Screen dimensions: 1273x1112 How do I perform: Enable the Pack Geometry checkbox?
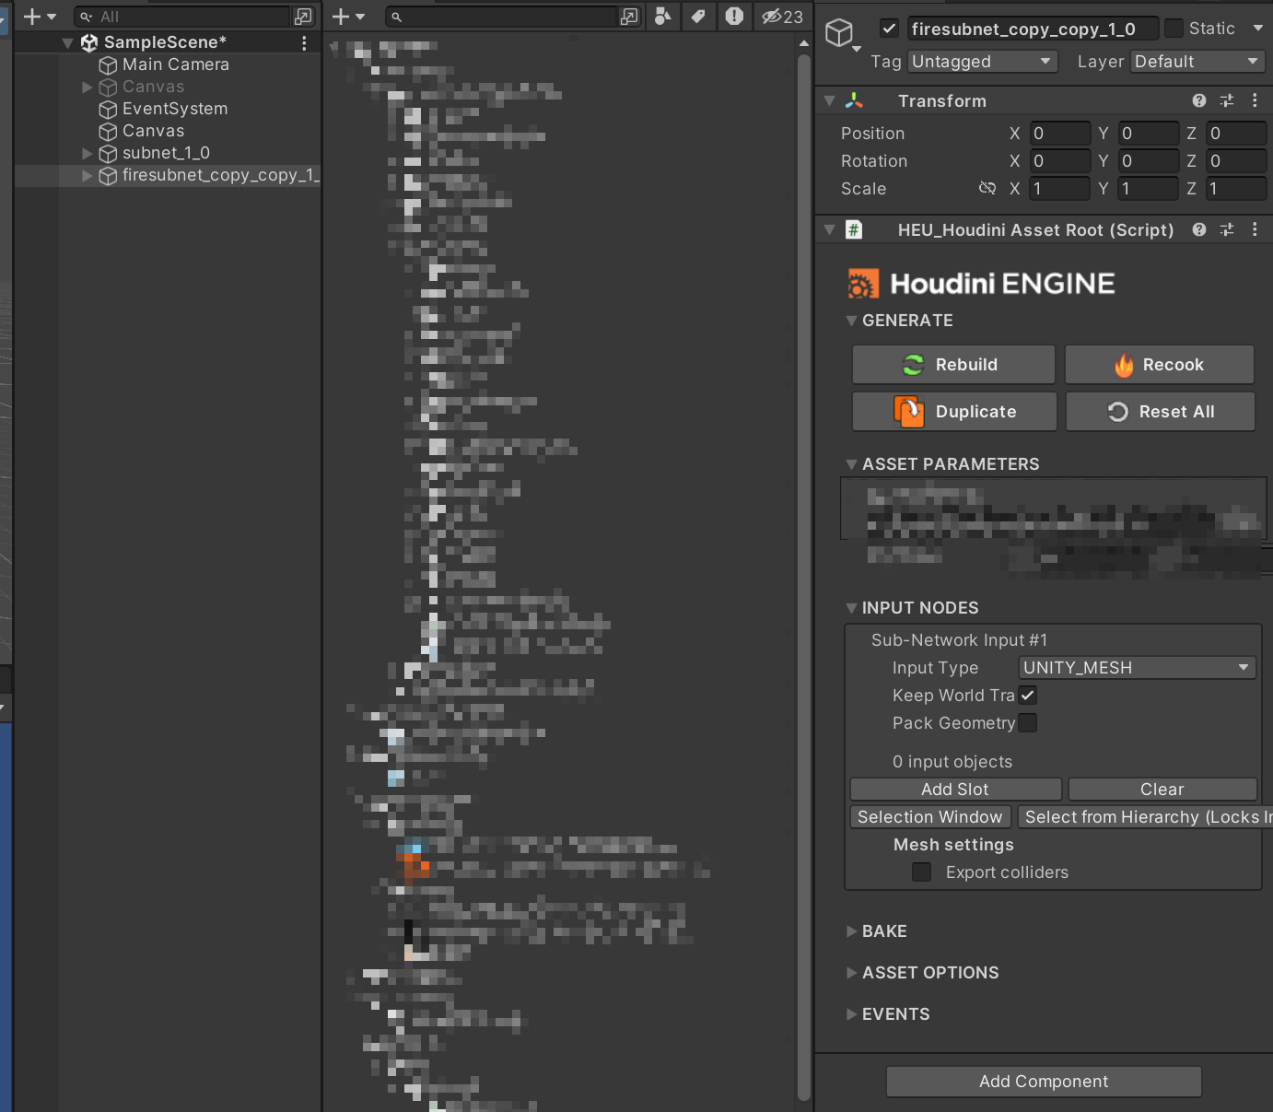pos(1027,723)
